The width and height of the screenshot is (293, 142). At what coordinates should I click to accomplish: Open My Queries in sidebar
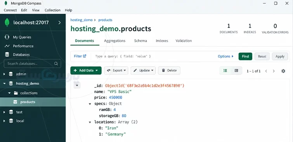click(x=22, y=37)
